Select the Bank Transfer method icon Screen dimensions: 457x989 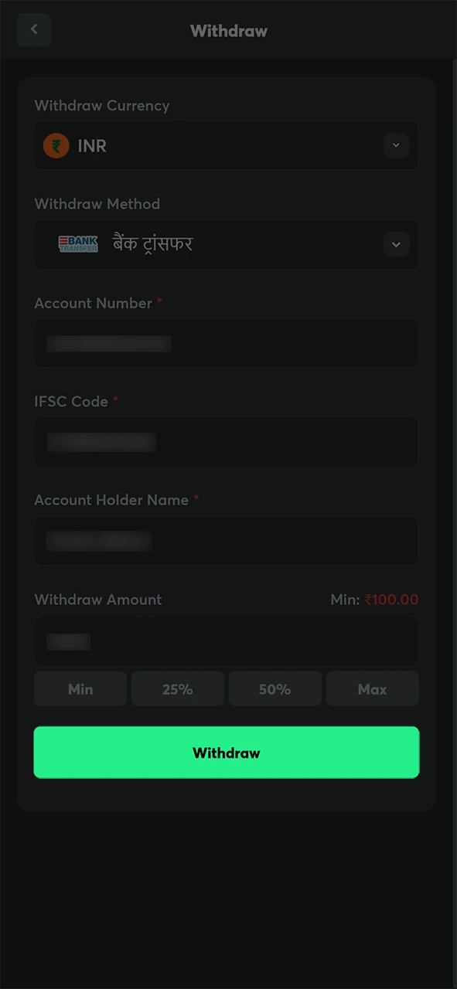click(78, 244)
